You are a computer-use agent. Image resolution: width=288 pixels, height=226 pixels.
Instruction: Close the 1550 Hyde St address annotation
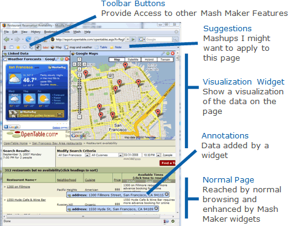[156, 208]
